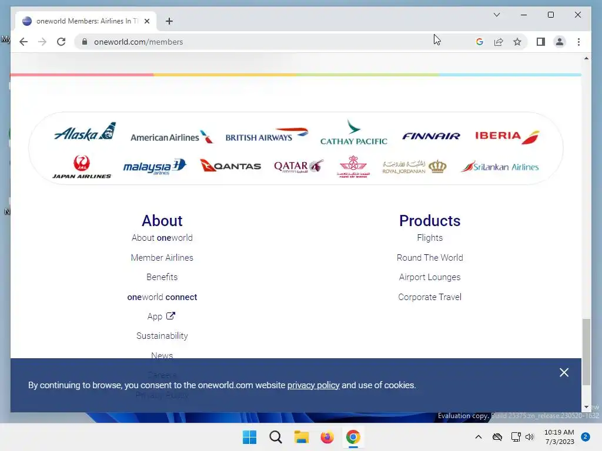Screen dimensions: 602x451
Task: Bookmark this page with the star
Action: 517,42
